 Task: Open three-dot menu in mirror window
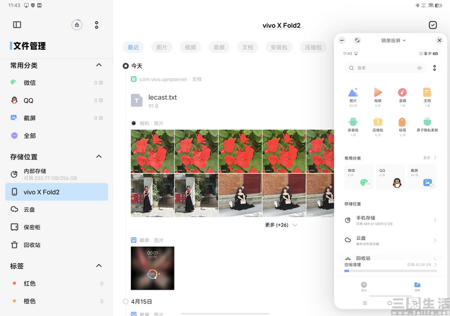coord(434,68)
